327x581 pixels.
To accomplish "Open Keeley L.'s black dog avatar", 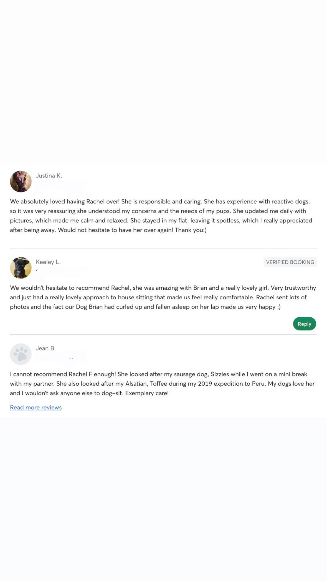I will click(x=21, y=268).
